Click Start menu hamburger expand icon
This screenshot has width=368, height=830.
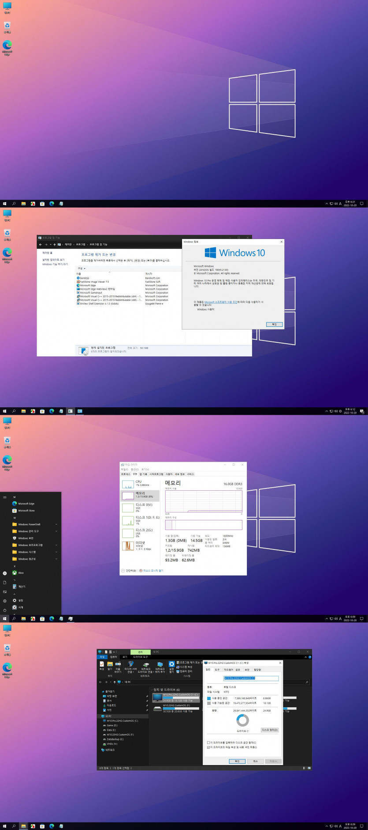(x=5, y=497)
